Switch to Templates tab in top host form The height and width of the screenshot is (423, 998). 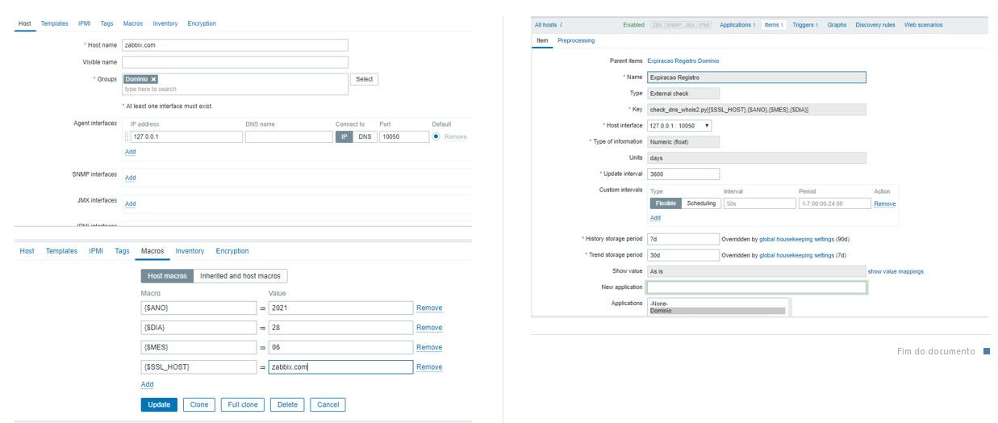point(55,23)
